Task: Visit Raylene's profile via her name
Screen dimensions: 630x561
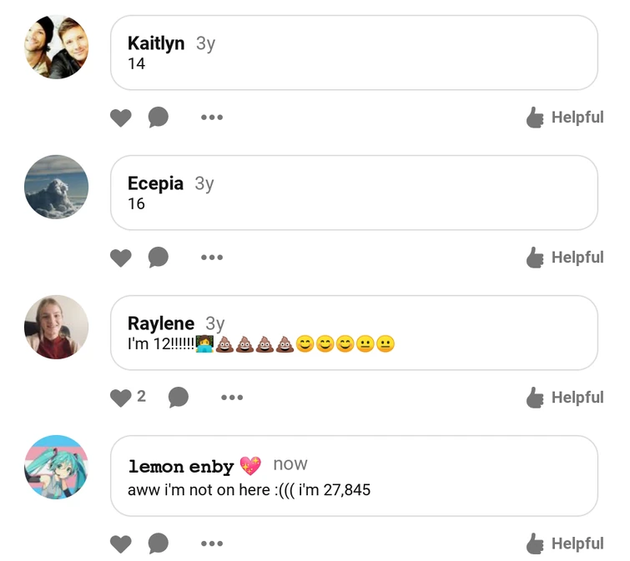Action: click(x=161, y=323)
